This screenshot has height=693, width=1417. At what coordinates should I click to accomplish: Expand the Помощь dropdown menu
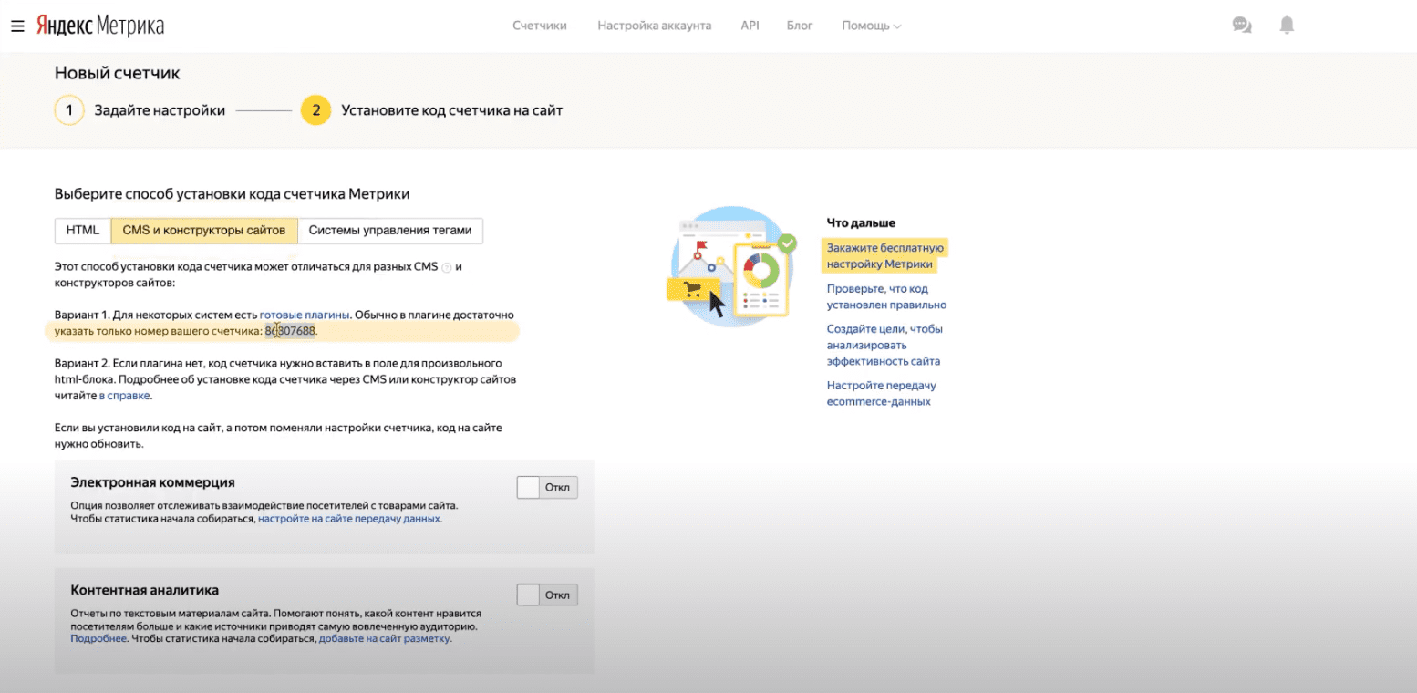[x=871, y=26]
